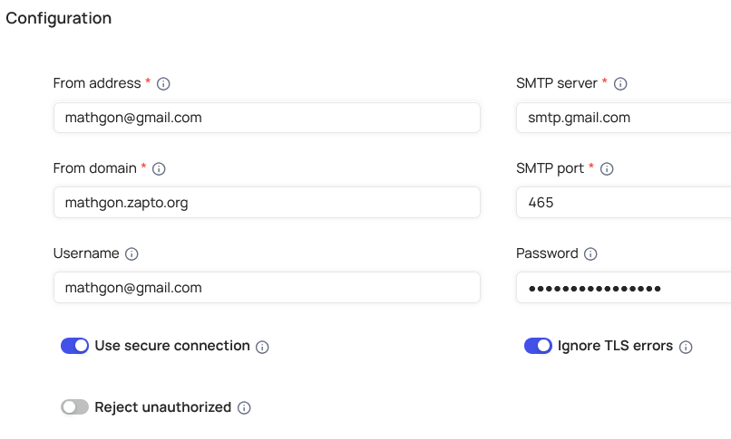Viewport: 731px width, 439px height.
Task: Enable the Reject unauthorized switch
Action: pos(74,407)
